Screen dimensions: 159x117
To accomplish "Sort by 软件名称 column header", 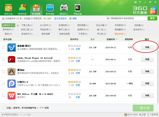I will click(7, 39).
